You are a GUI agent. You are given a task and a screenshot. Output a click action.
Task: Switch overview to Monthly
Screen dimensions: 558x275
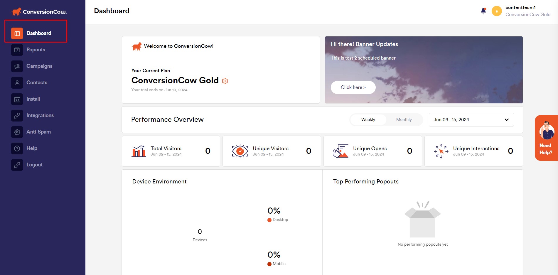(404, 120)
